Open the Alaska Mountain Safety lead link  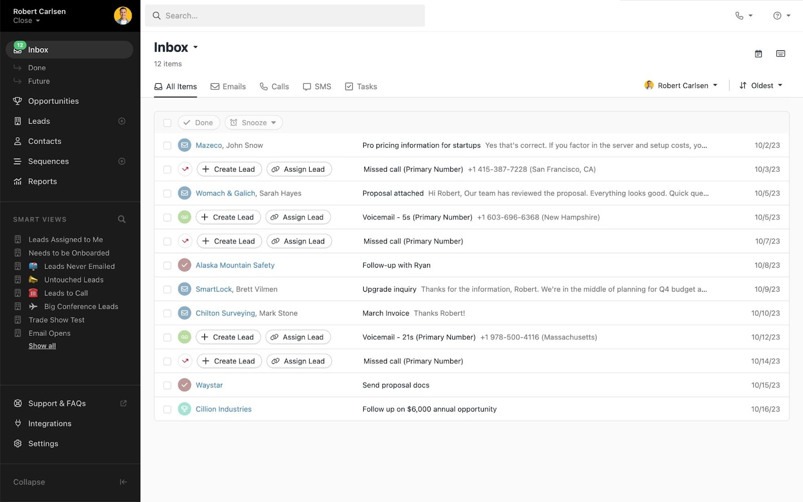pos(235,265)
